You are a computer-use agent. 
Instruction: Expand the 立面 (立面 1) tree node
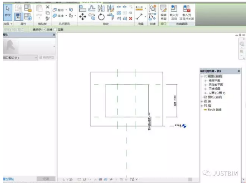coord(205,93)
